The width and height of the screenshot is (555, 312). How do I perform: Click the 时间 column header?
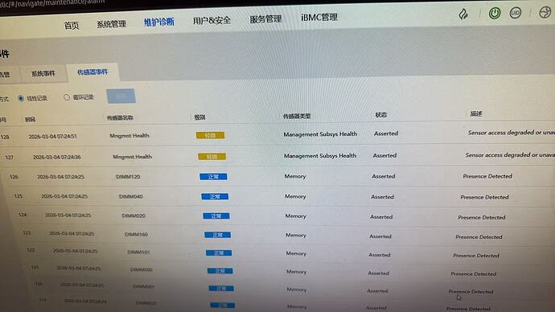point(30,120)
